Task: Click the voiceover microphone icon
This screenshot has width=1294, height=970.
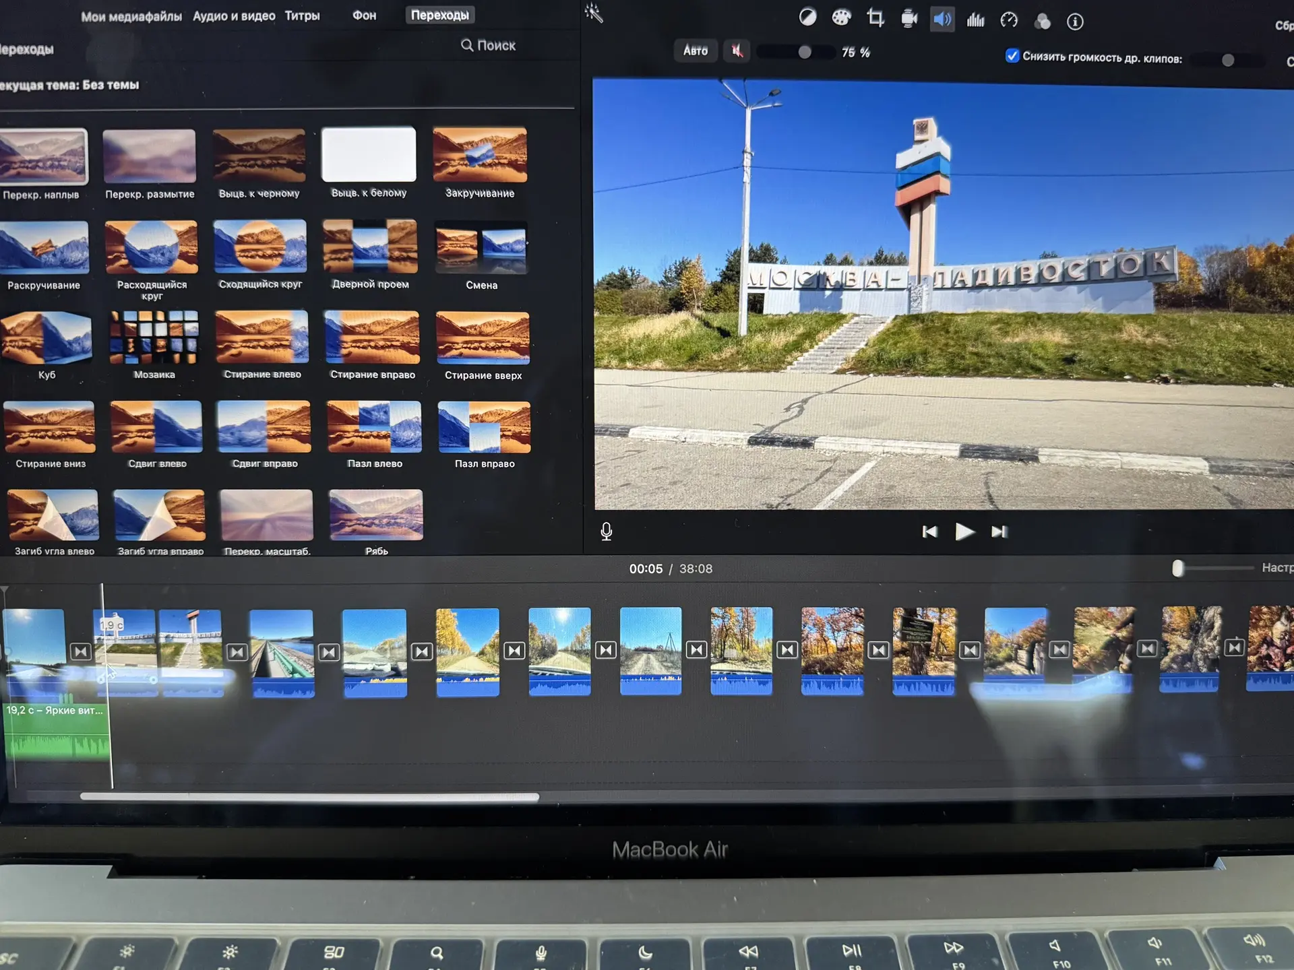Action: [606, 531]
